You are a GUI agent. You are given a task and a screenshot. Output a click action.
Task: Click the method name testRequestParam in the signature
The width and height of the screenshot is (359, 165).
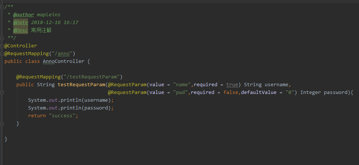[x=81, y=85]
